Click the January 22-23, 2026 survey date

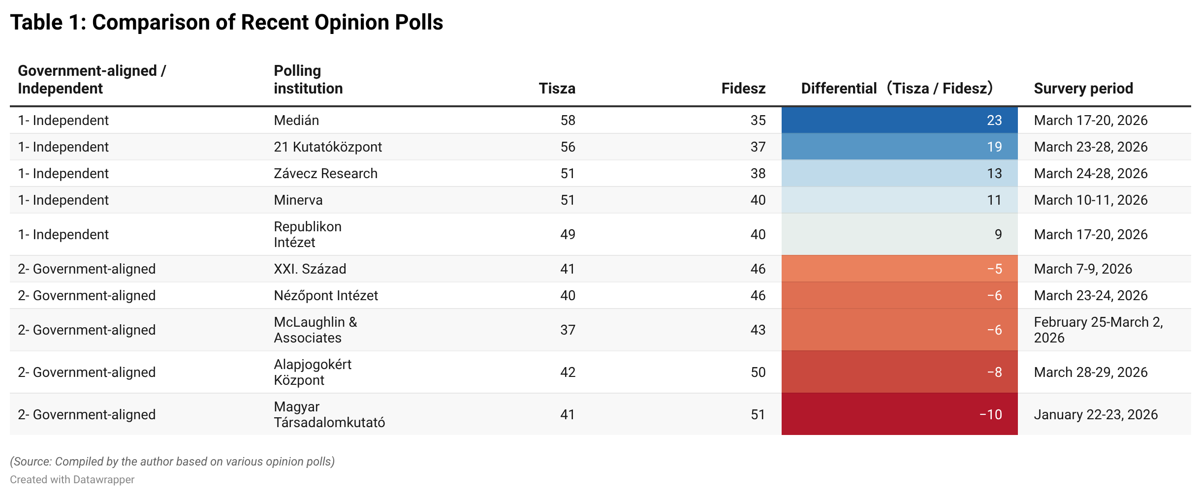[1096, 415]
